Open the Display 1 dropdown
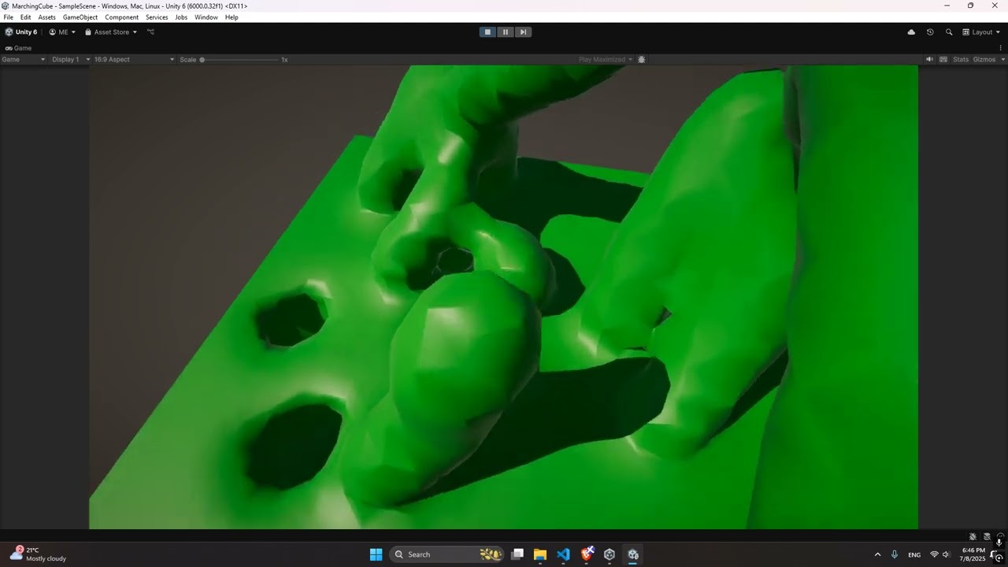The image size is (1008, 567). click(70, 59)
